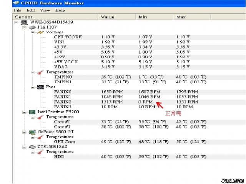Collapse the ITE IT87 Temperatures group

[x=32, y=72]
